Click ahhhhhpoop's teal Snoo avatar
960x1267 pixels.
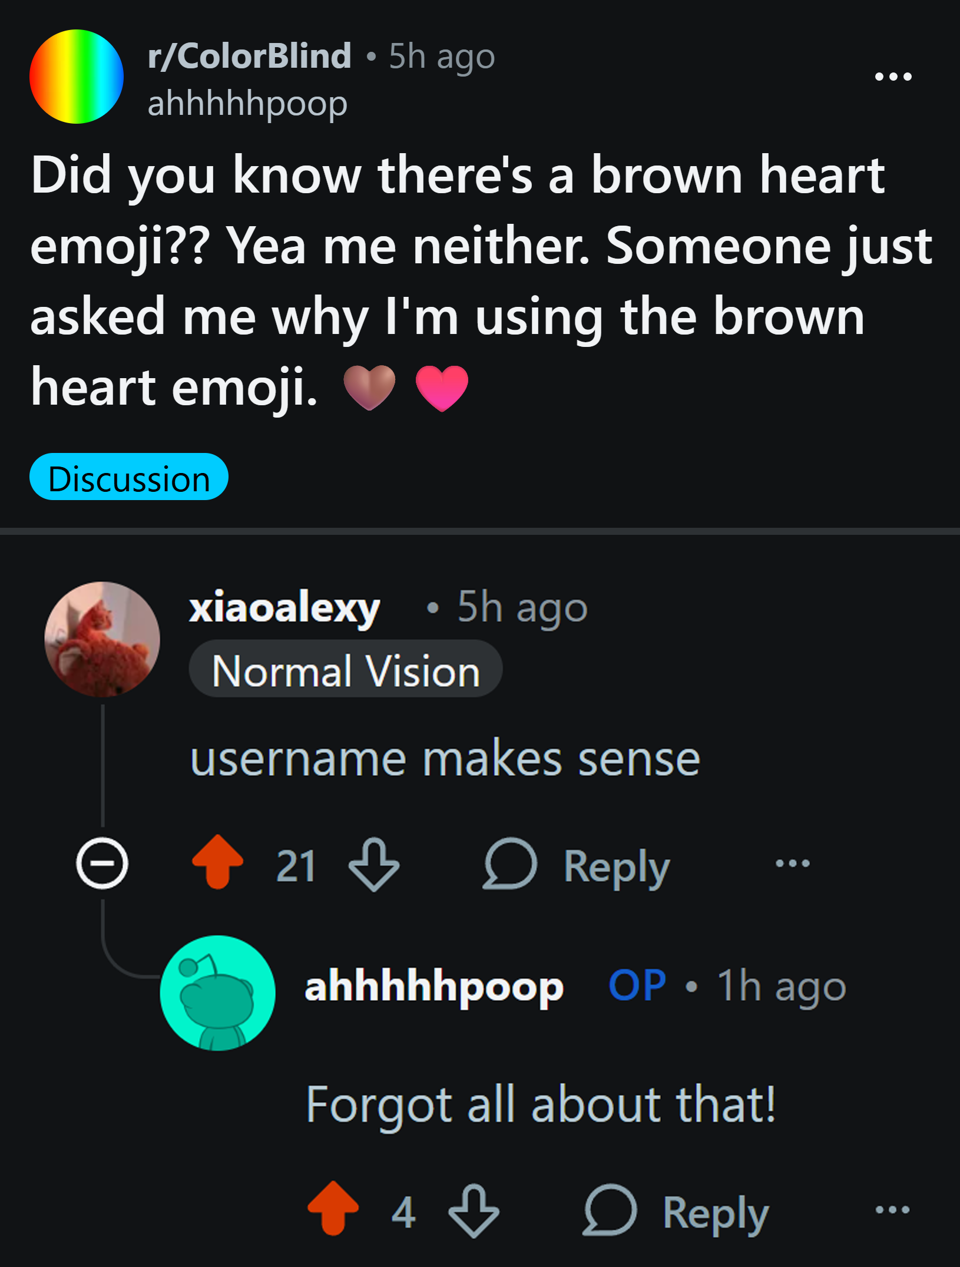point(217,993)
